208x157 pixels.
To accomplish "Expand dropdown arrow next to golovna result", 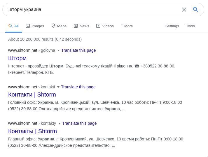I will [59, 51].
